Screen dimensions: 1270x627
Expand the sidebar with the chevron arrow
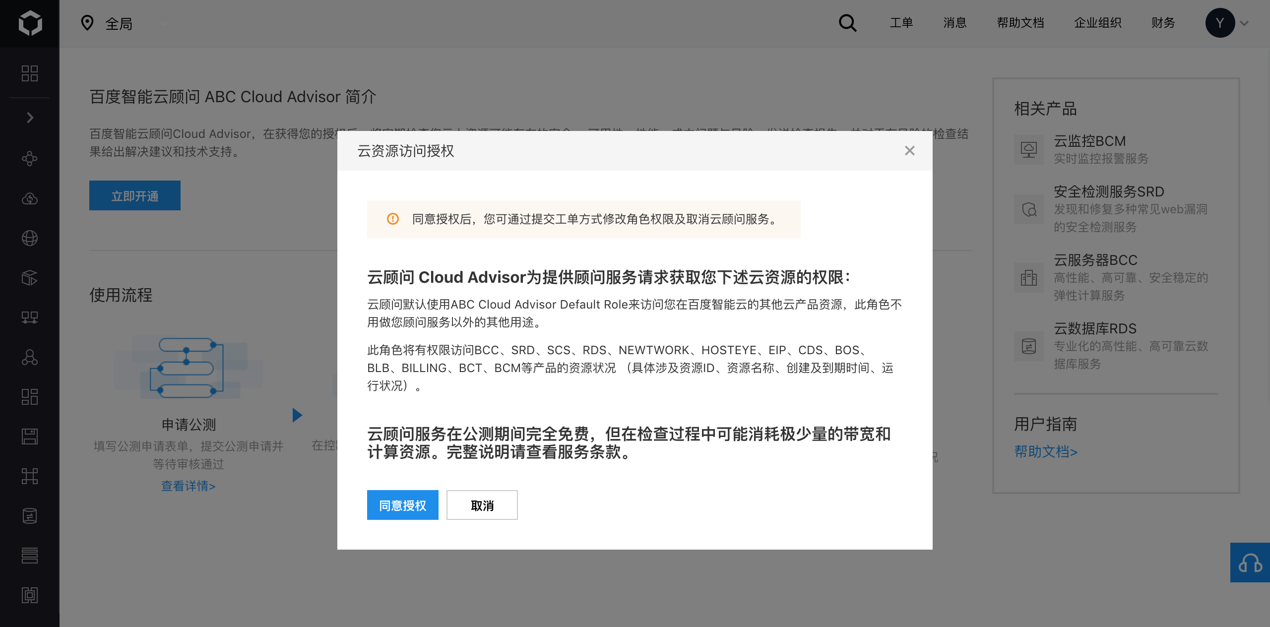[x=30, y=118]
